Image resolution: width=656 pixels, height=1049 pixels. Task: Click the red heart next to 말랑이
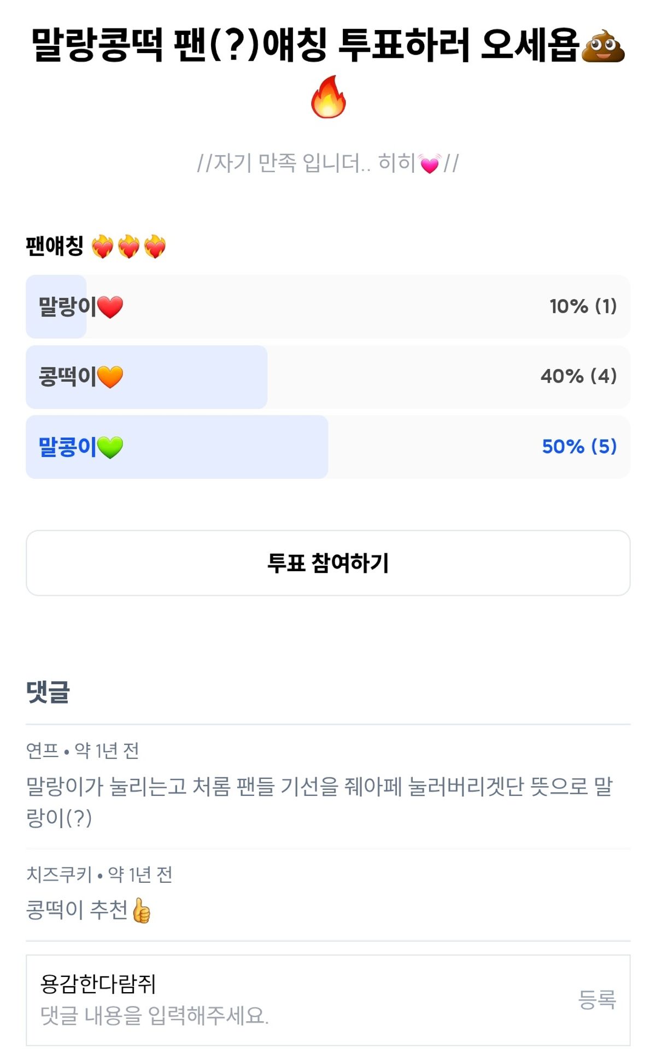pos(110,307)
